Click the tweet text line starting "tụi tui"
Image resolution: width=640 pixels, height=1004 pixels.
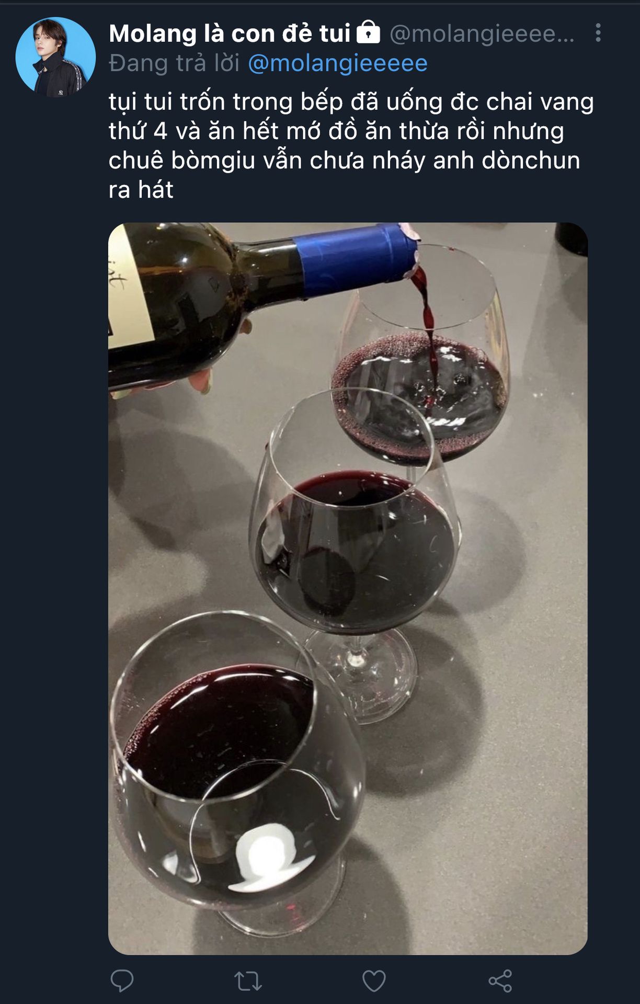coord(351,101)
